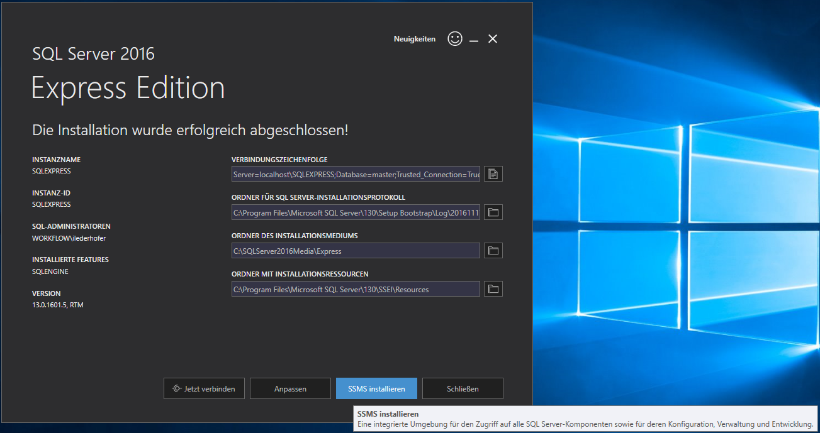Start SSMS installieren
This screenshot has width=820, height=433.
(x=376, y=388)
